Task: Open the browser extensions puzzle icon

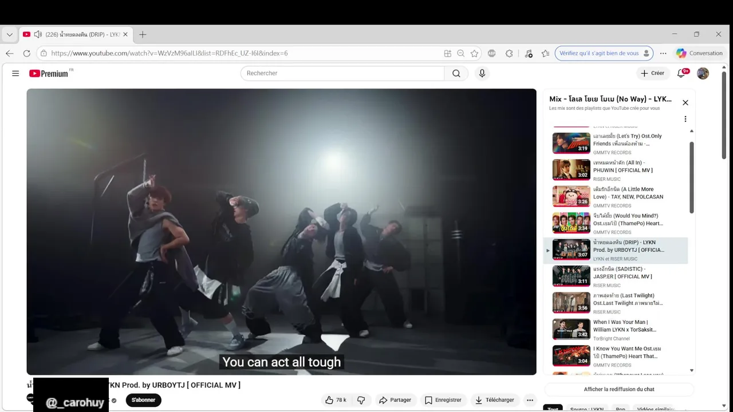Action: pyautogui.click(x=509, y=53)
